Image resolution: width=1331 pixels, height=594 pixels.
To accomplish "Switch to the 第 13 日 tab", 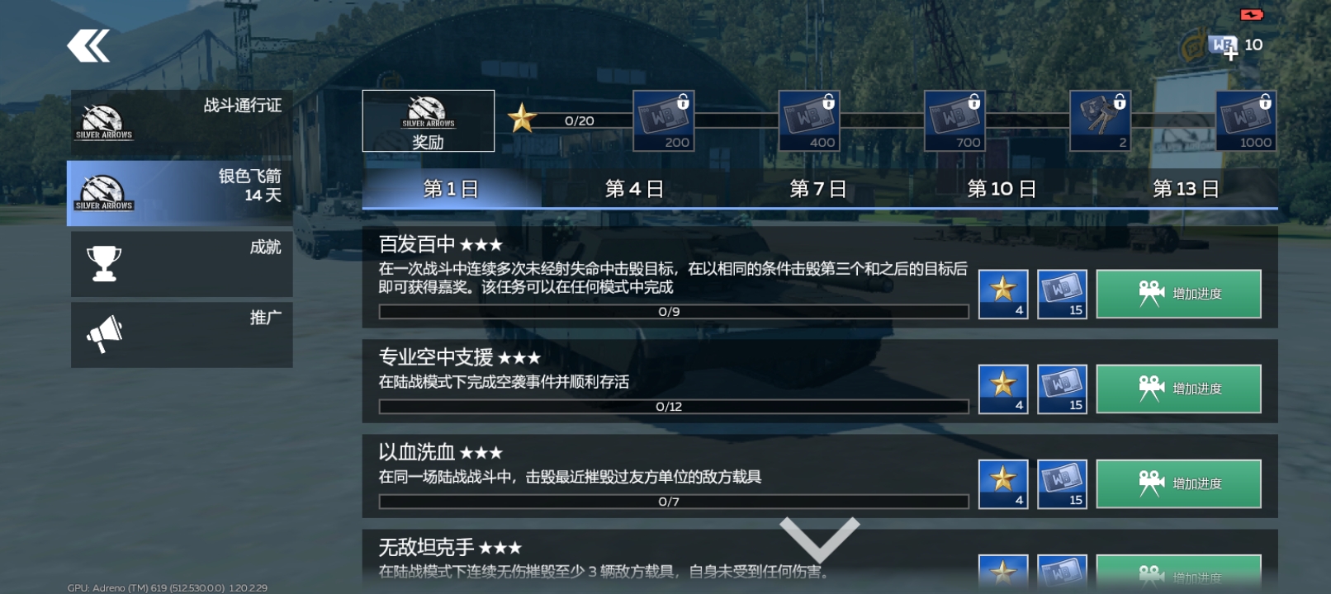I will point(1186,189).
